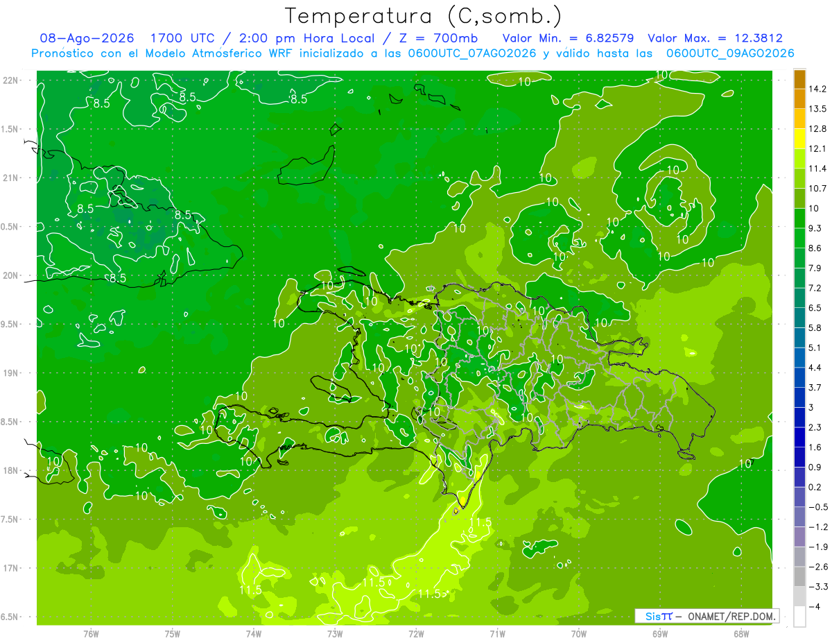Viewport: 832px width, 643px height.
Task: Click the '7.5N' latitude label
Action: coord(10,520)
